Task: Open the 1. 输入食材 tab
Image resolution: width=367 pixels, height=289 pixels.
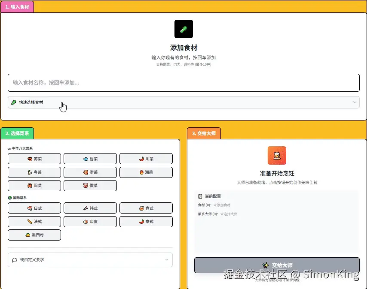Action: click(x=17, y=7)
